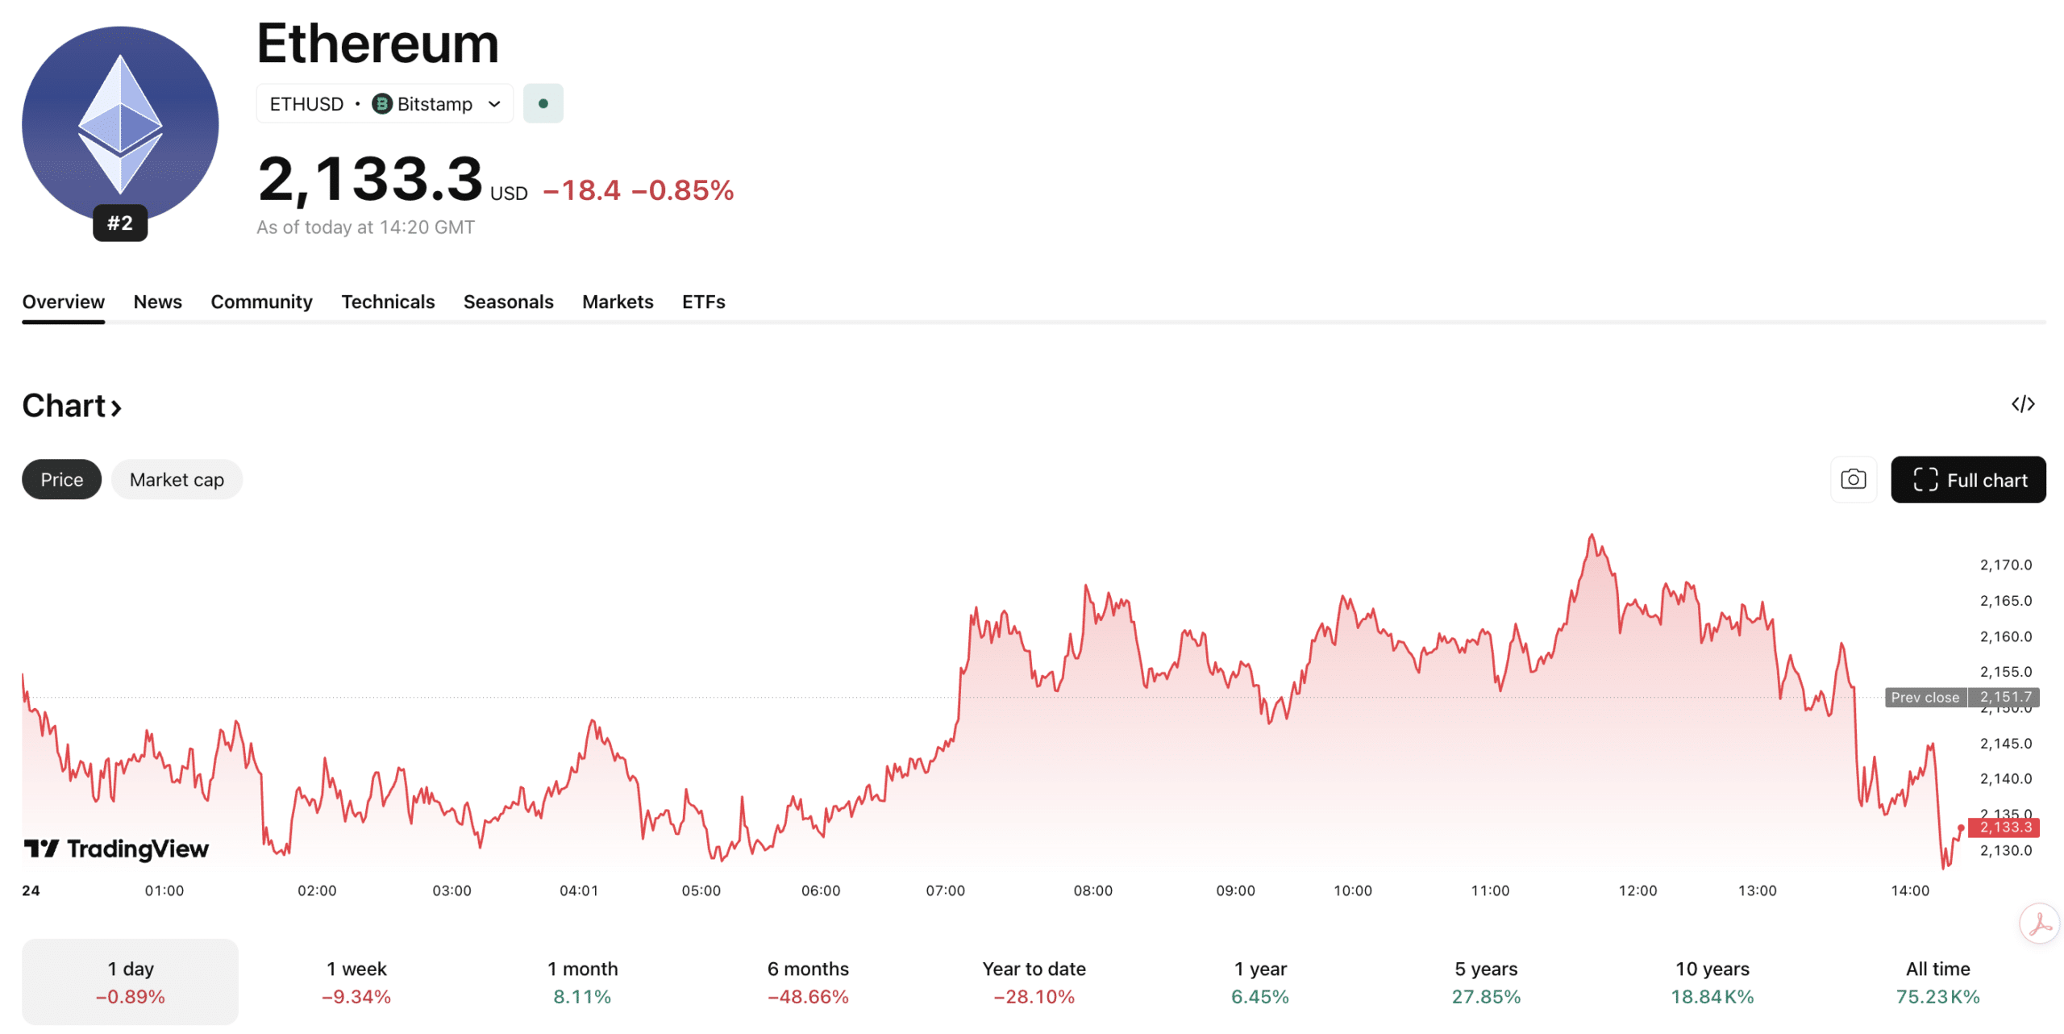Click the red floating PDF icon

[x=2040, y=924]
